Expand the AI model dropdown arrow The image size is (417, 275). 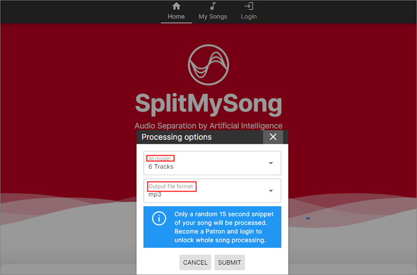pos(270,163)
